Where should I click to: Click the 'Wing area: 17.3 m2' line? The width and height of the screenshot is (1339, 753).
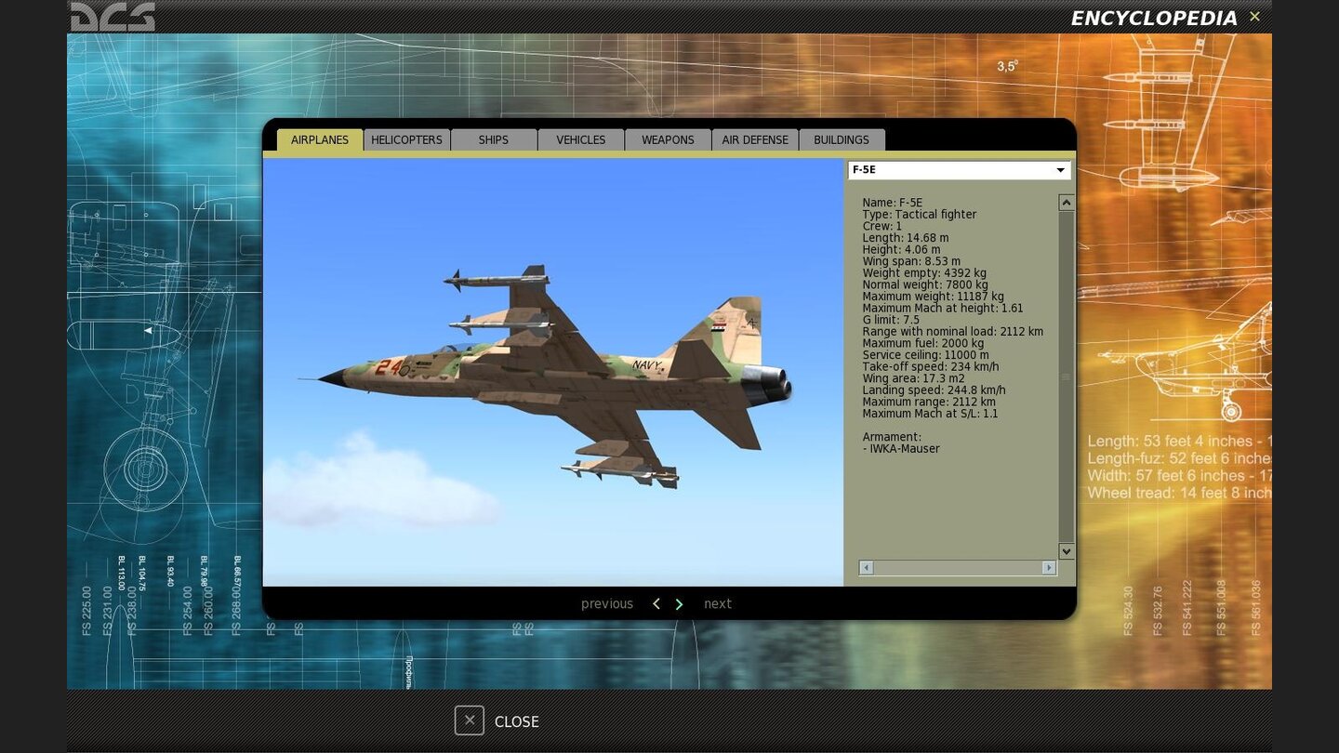pyautogui.click(x=913, y=378)
